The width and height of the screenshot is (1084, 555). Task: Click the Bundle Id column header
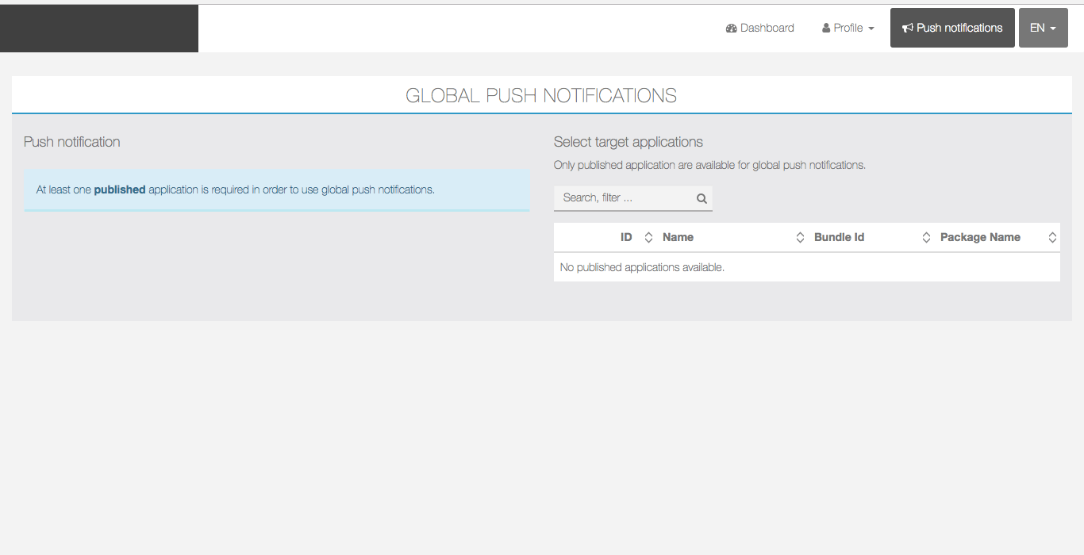click(x=839, y=238)
